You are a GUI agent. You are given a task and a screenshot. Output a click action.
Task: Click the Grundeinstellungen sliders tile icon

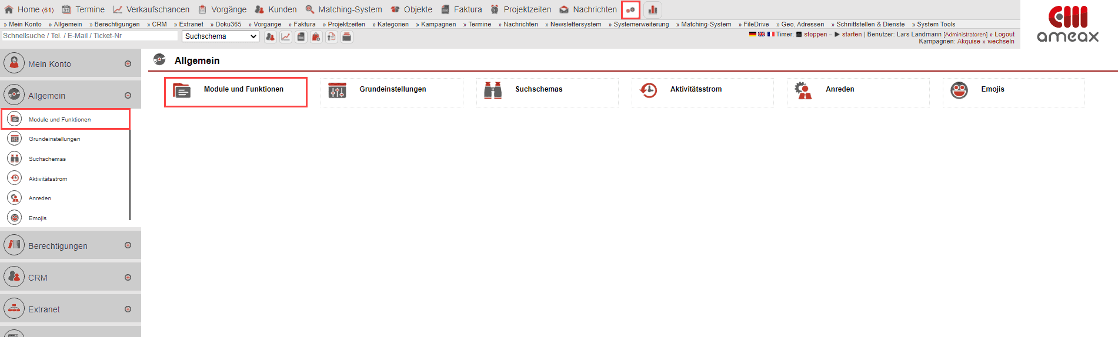(337, 90)
